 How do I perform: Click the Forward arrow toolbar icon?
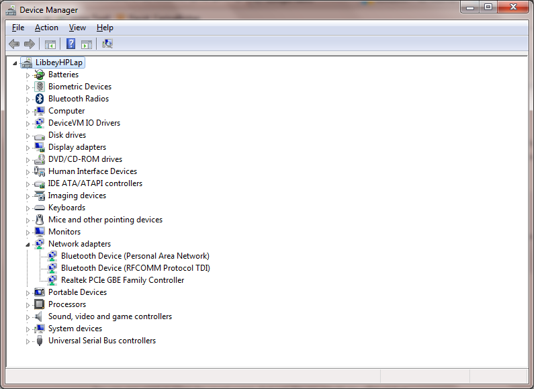[30, 44]
